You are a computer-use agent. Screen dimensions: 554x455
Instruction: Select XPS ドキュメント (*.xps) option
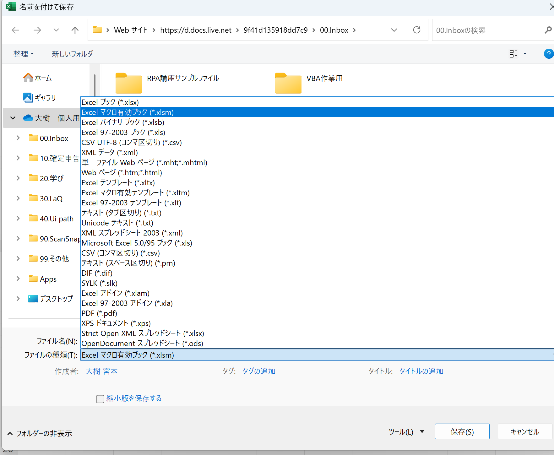[317, 323]
